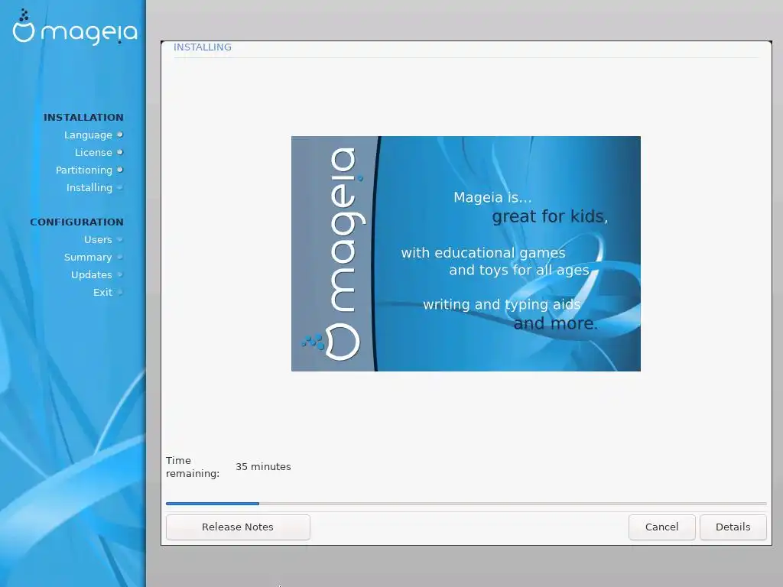Click the bullet next to Partitioning
The width and height of the screenshot is (783, 587).
coord(120,170)
